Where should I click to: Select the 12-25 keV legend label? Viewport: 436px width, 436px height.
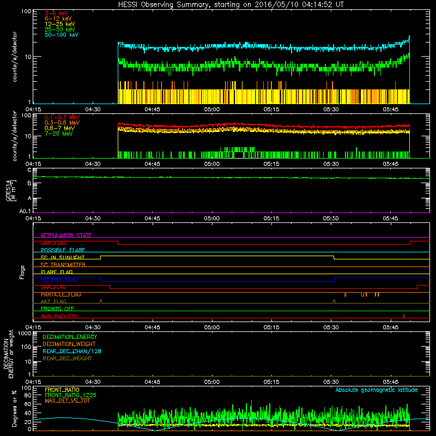(x=60, y=24)
